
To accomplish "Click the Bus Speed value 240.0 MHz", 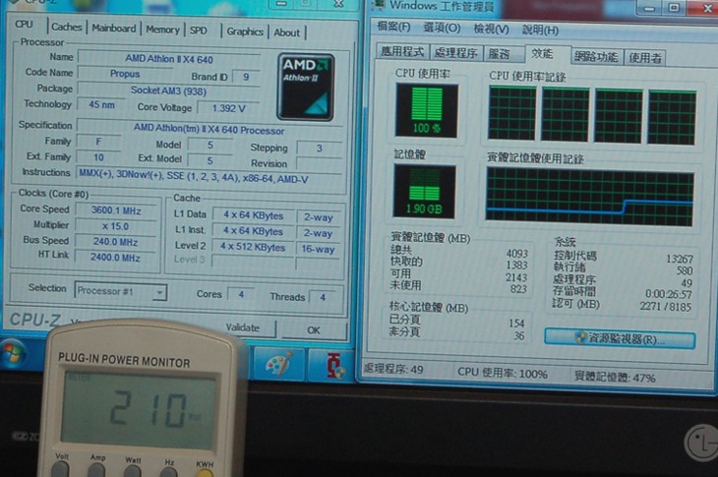I will (115, 242).
